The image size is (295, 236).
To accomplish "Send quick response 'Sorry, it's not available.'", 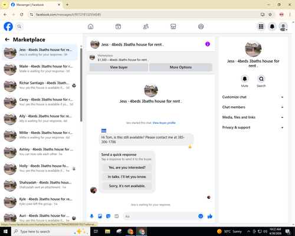I will coord(127,186).
